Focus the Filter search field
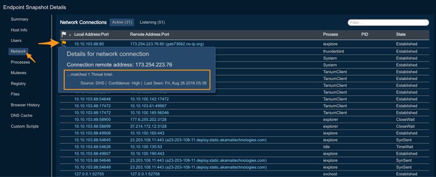Viewport: 436px width, 177px height. coord(388,22)
